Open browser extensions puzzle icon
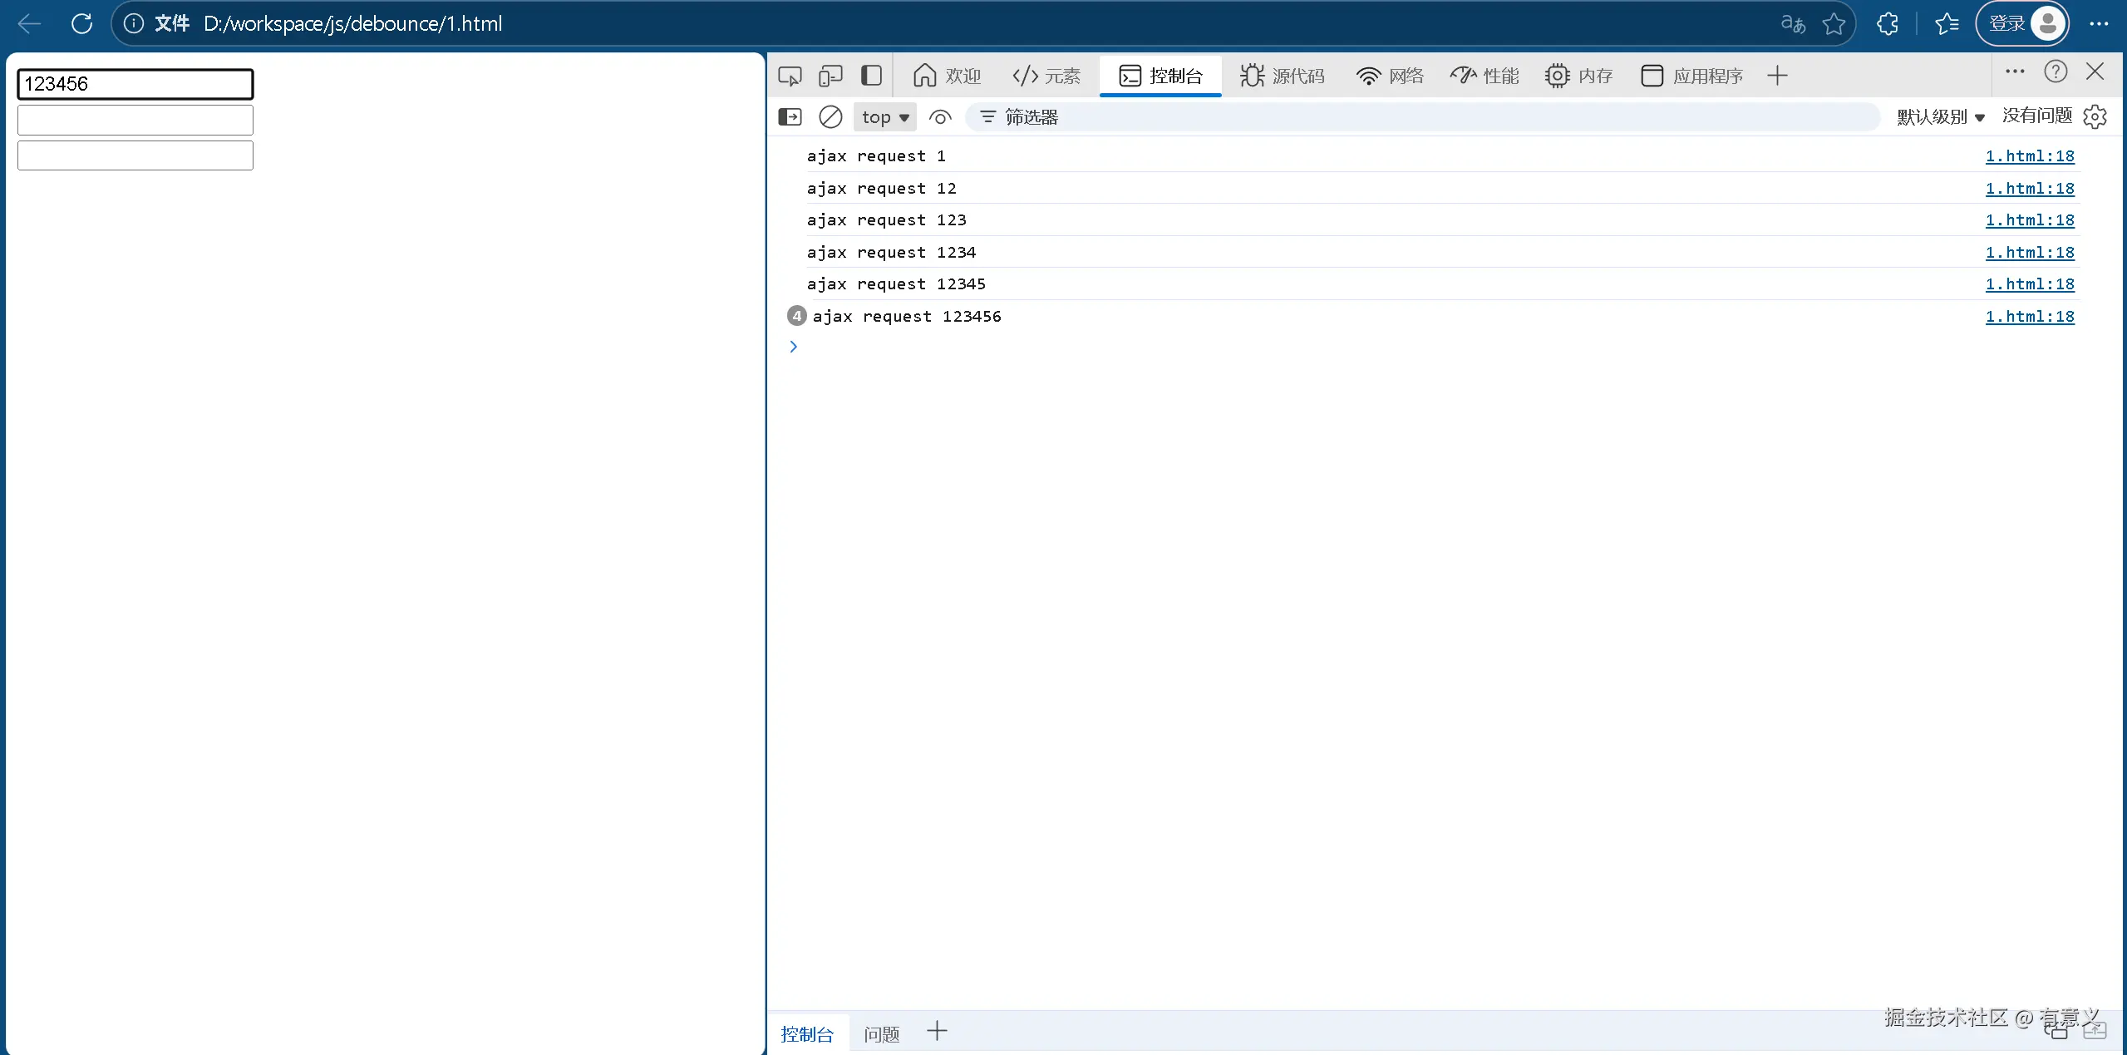2127x1055 pixels. click(x=1888, y=24)
